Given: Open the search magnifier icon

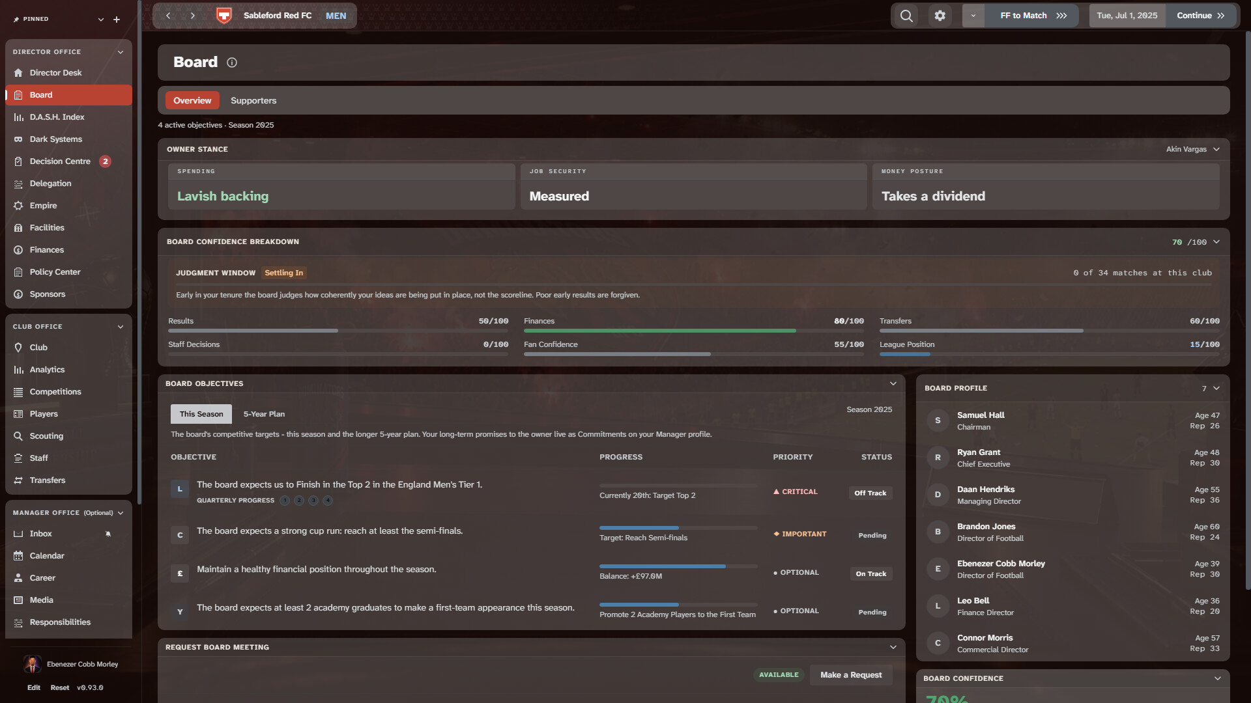Looking at the screenshot, I should pyautogui.click(x=906, y=16).
